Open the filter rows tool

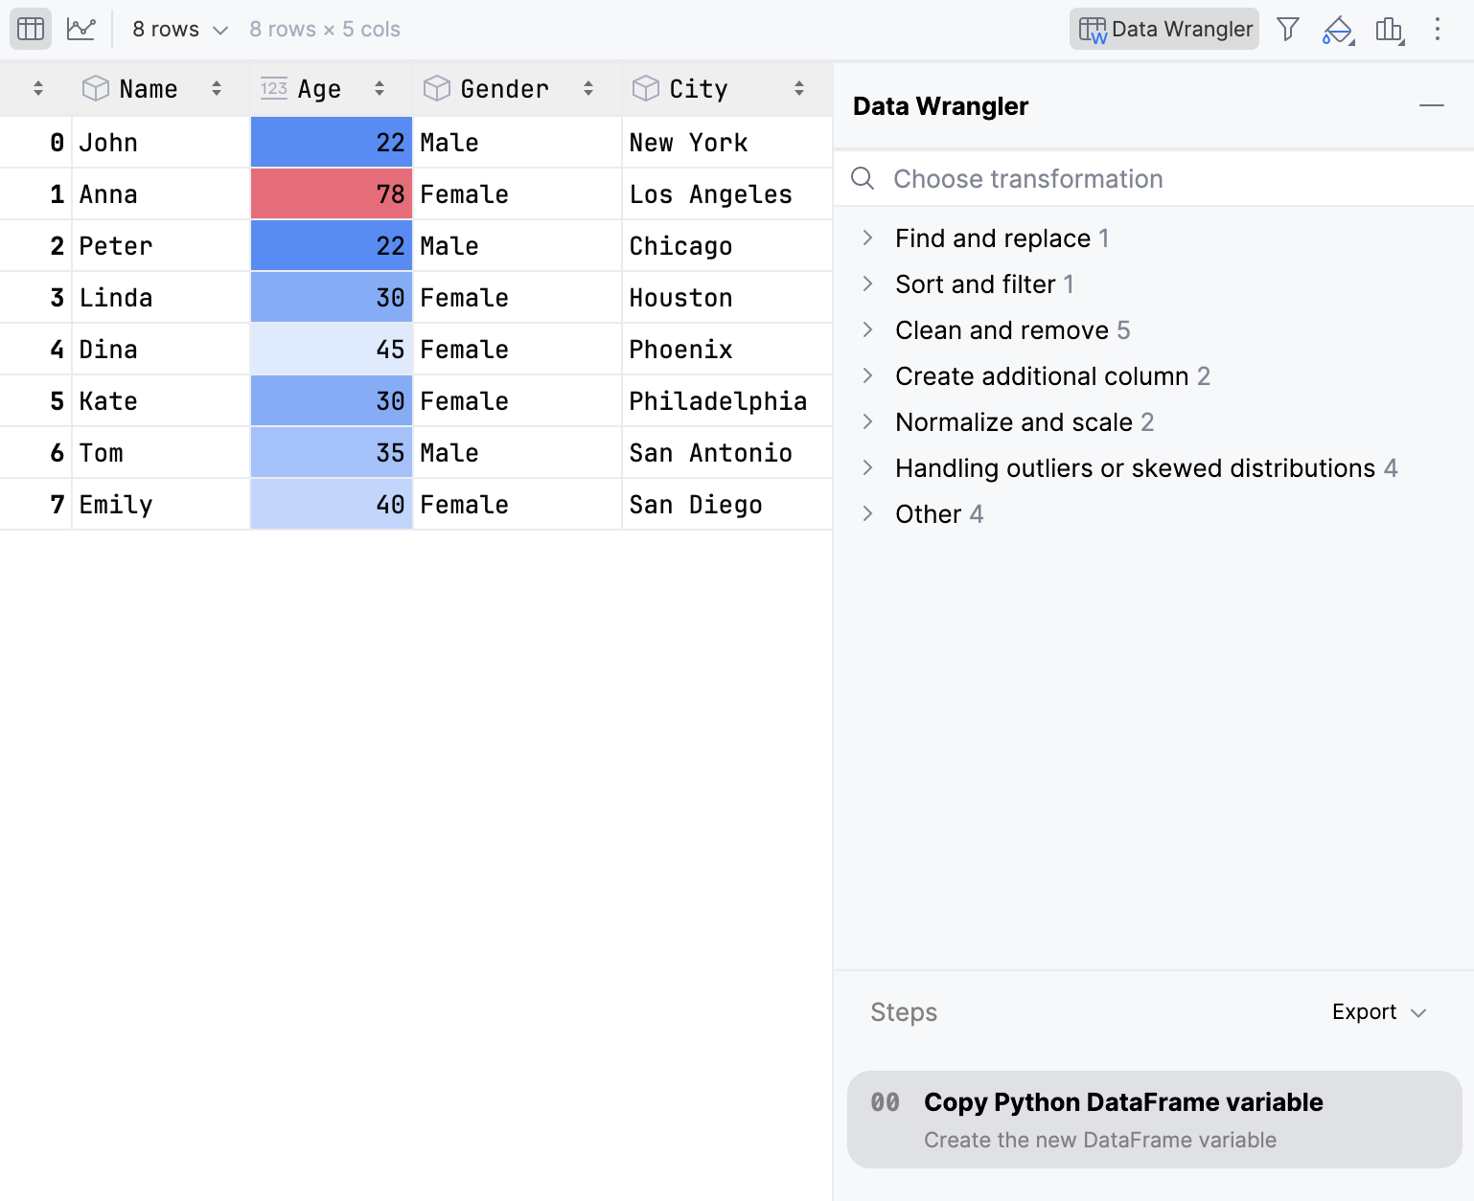coord(1286,29)
